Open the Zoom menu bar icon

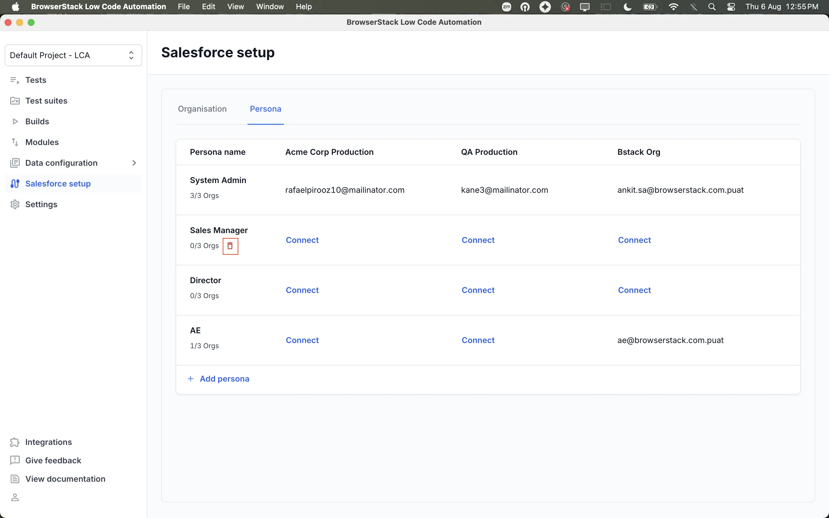506,7
